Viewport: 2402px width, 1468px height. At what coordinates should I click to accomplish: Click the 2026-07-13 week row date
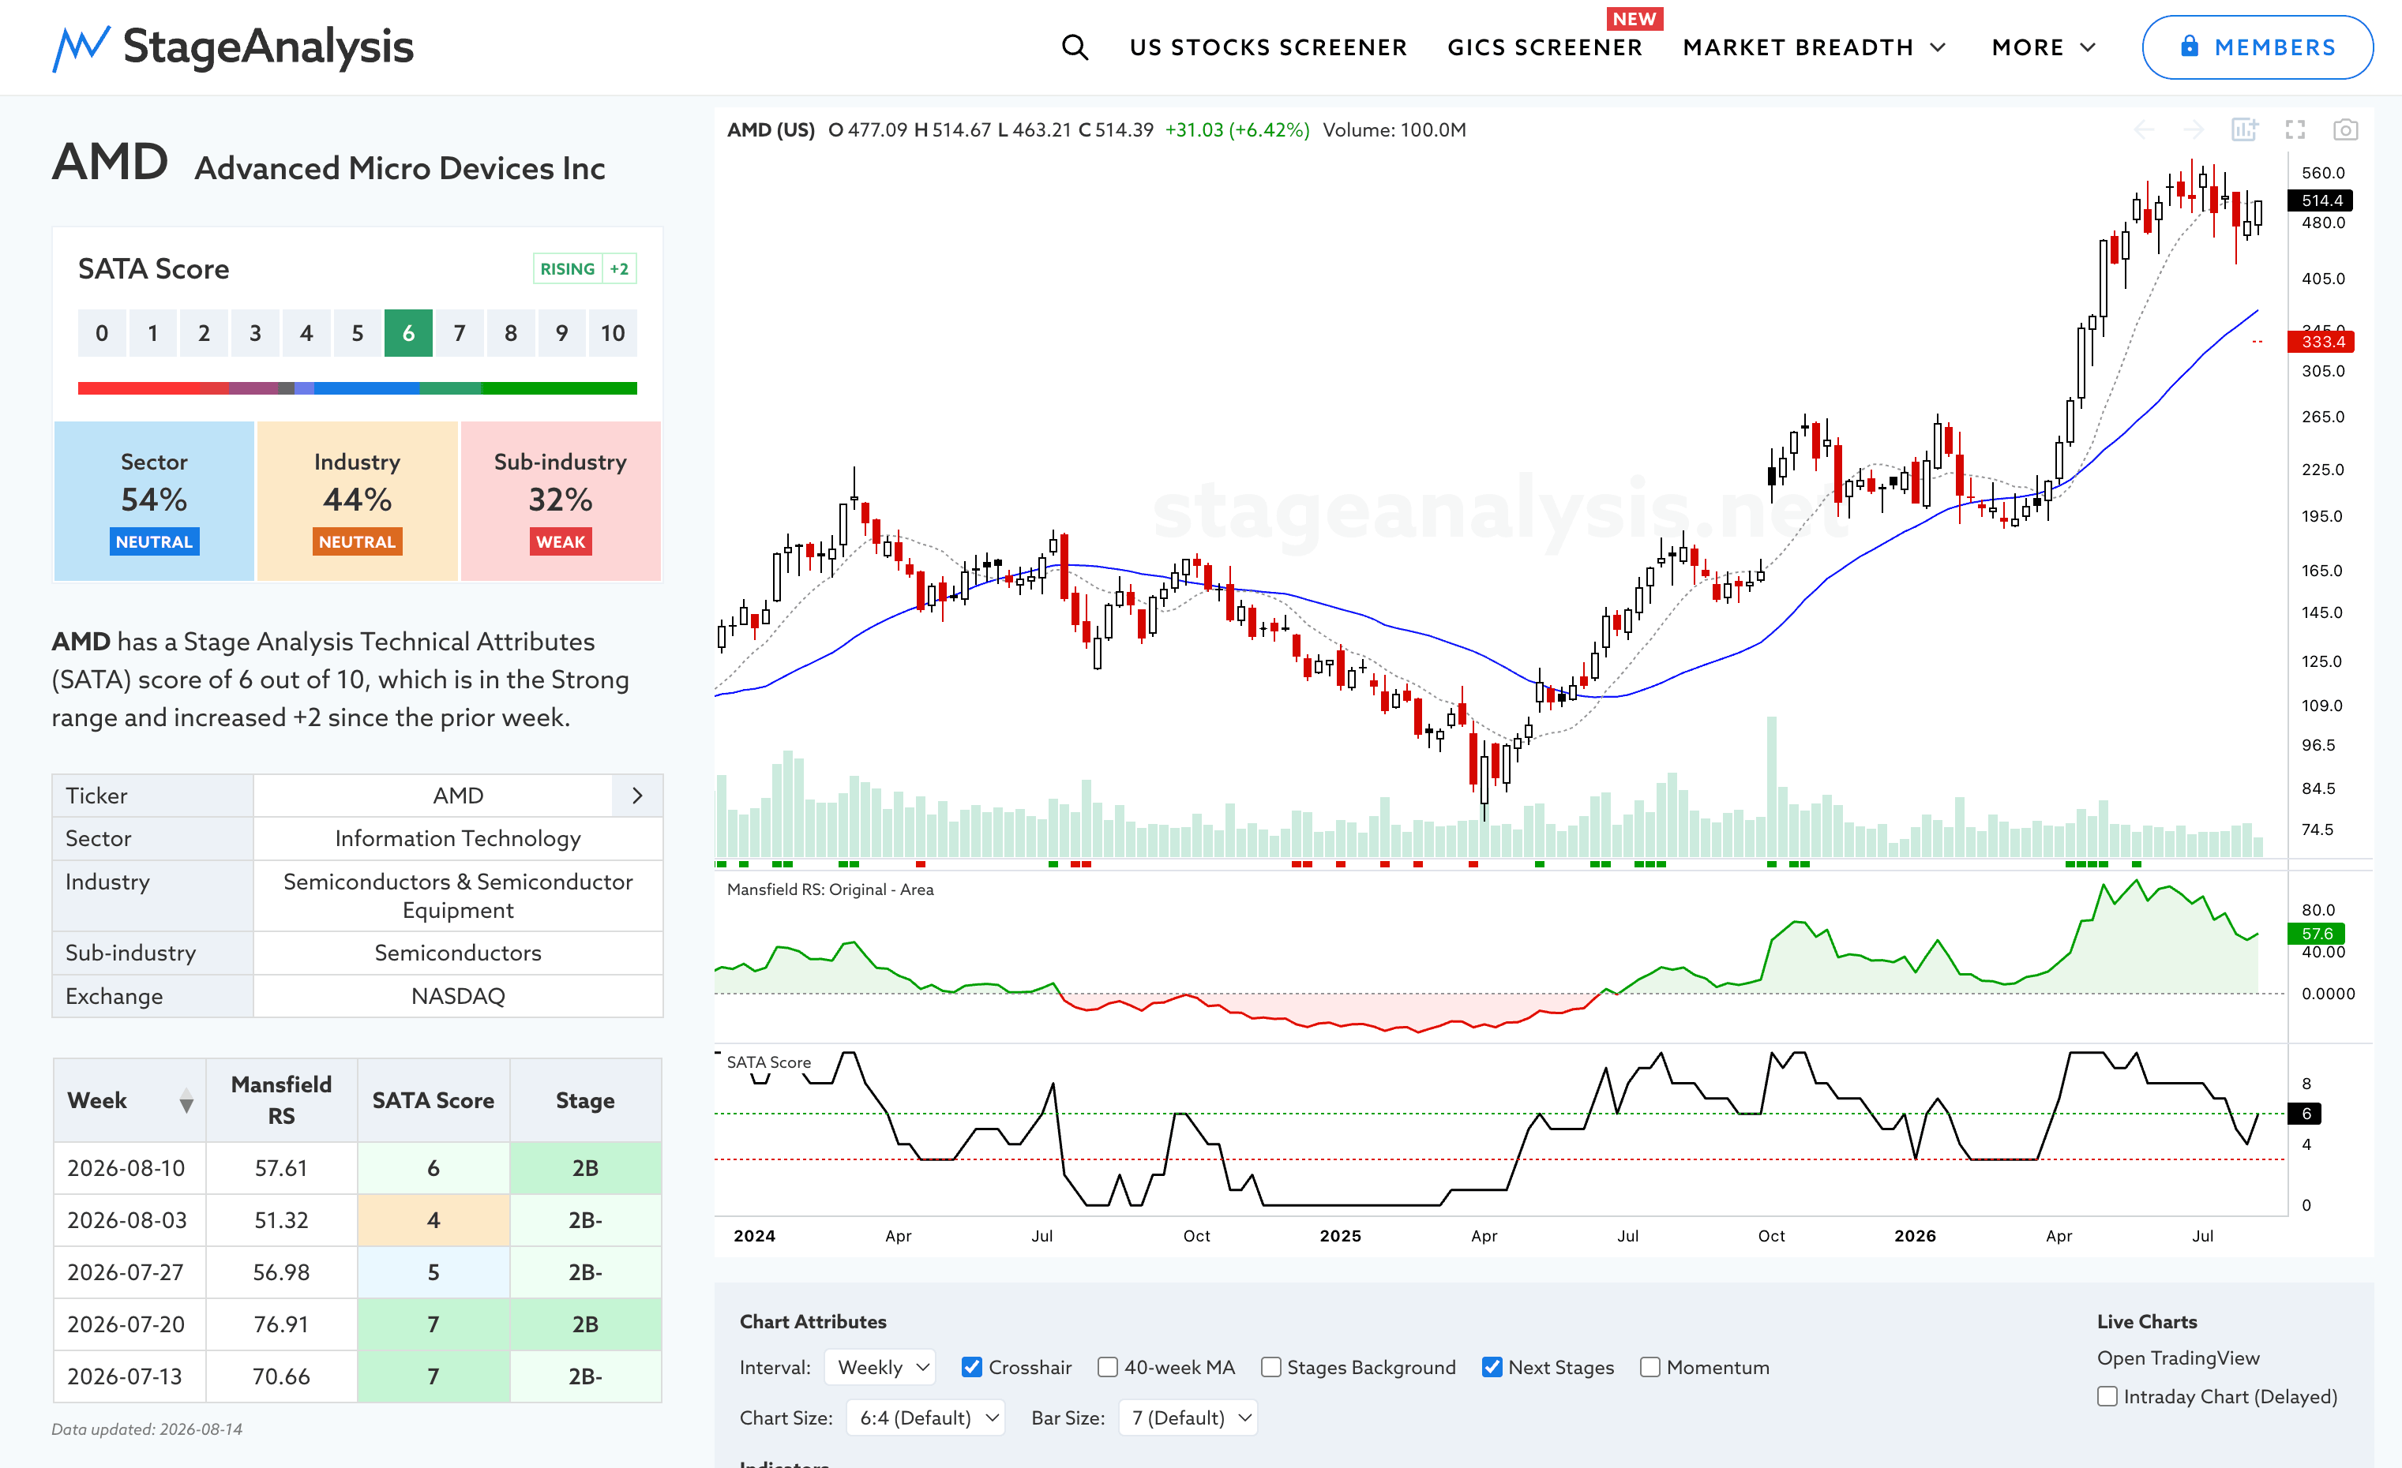click(125, 1376)
